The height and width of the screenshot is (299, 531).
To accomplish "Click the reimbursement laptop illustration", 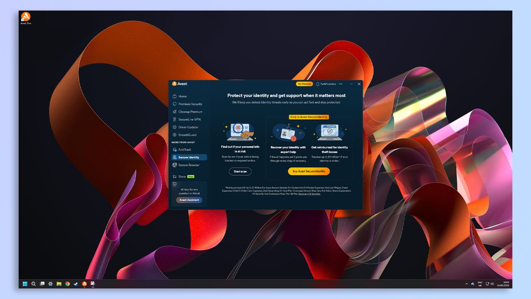I will coord(330,133).
